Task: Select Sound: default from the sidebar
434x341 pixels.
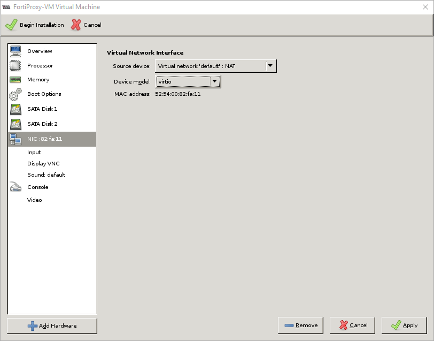Action: [46, 175]
